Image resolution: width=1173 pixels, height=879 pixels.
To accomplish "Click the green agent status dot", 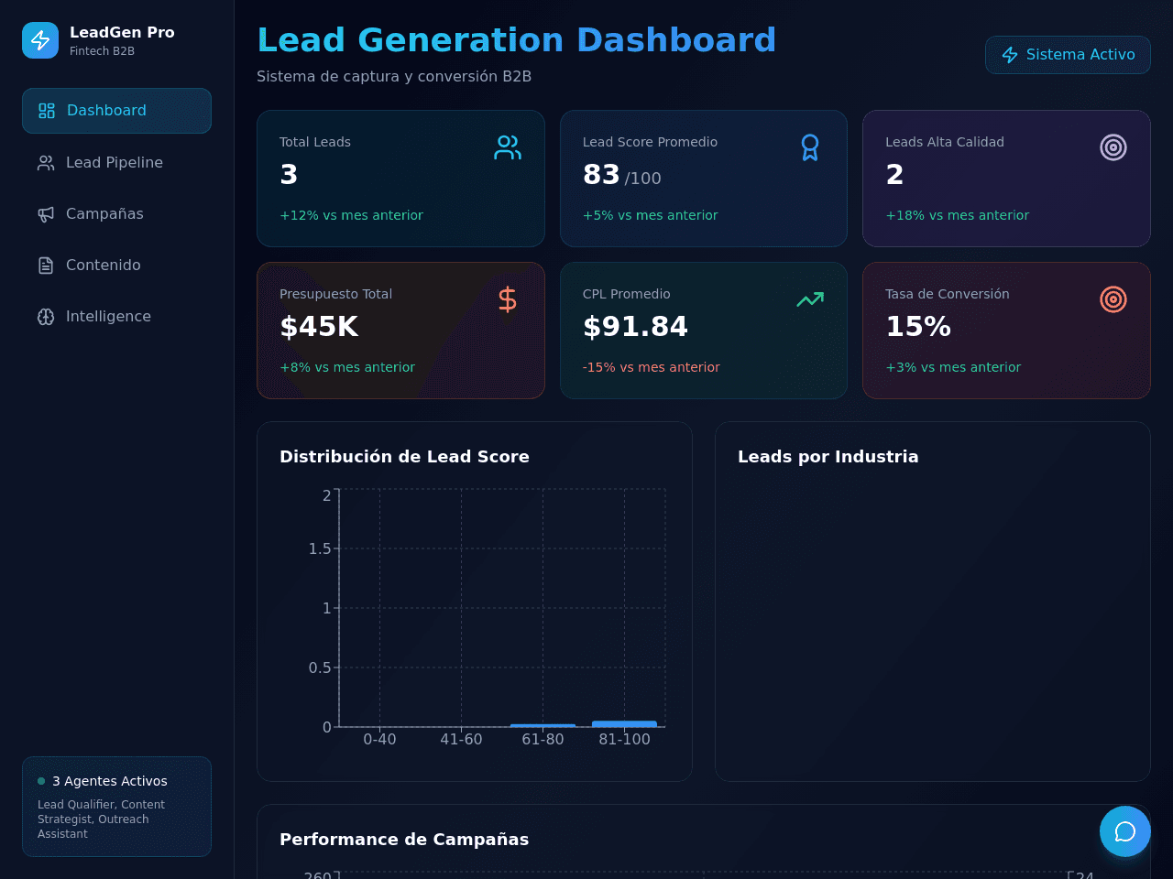I will (41, 781).
